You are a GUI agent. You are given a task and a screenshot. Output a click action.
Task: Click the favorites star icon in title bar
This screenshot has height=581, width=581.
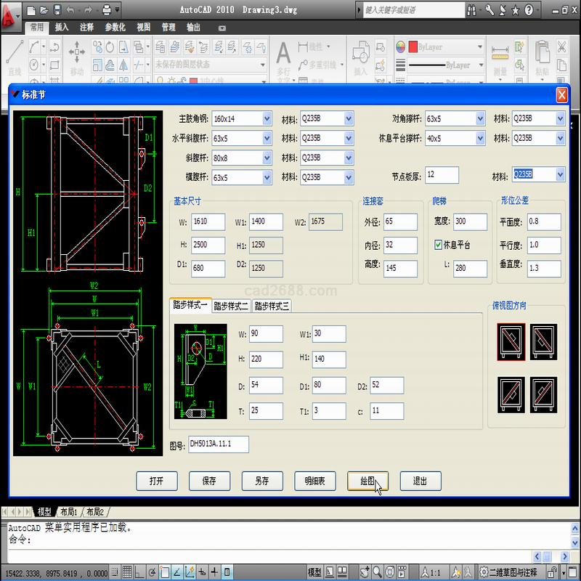pos(515,10)
